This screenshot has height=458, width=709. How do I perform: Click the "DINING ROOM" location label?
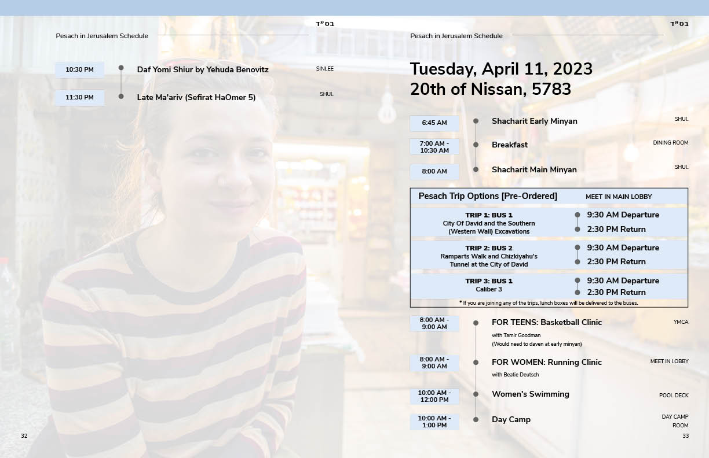click(x=671, y=143)
